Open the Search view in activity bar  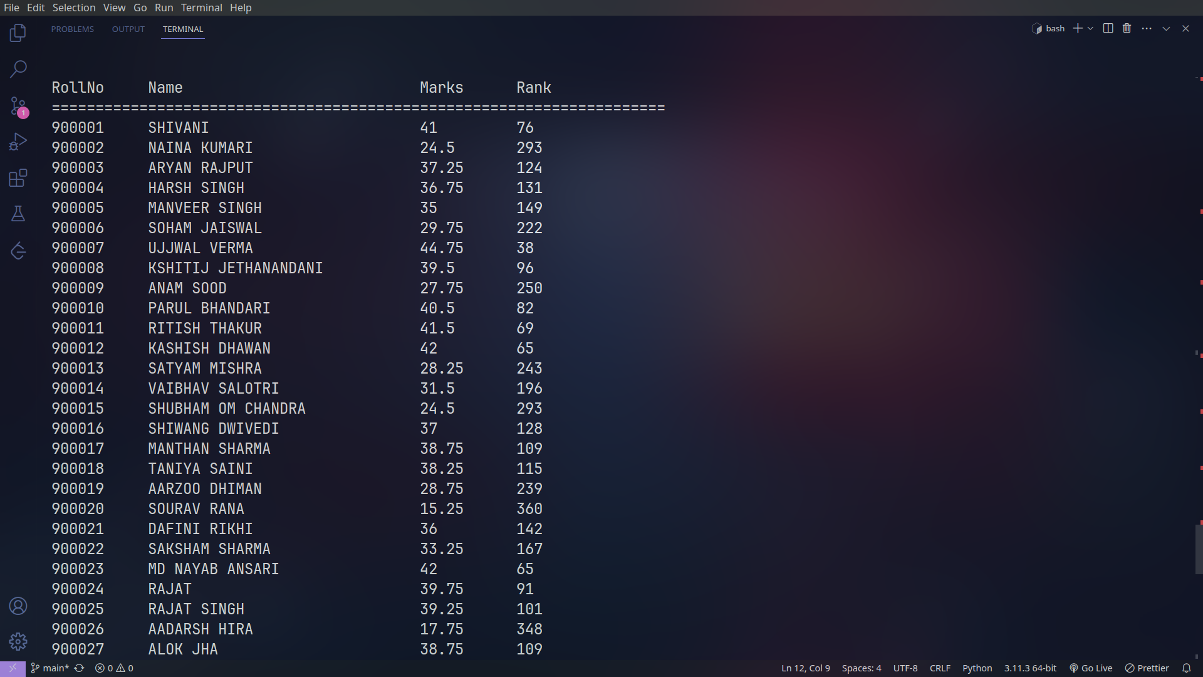click(x=18, y=69)
